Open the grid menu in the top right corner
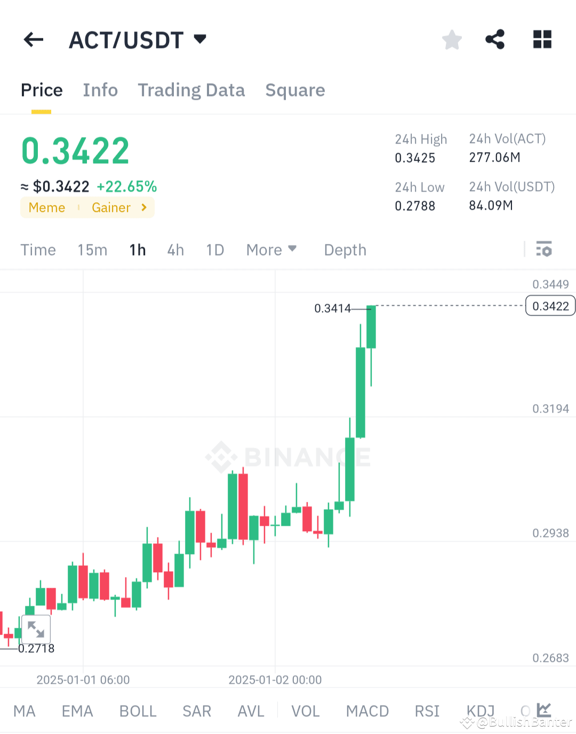The height and width of the screenshot is (734, 576). (542, 39)
